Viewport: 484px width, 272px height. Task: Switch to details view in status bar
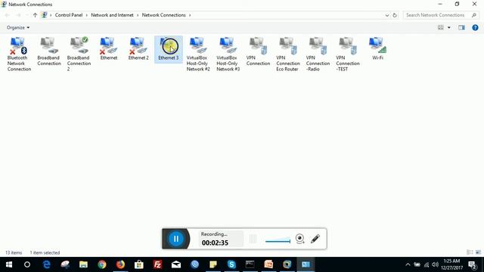pos(470,252)
